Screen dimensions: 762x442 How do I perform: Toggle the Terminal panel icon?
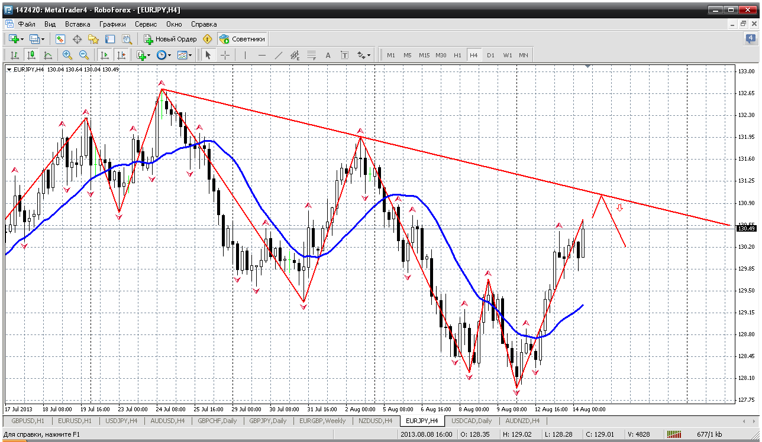pos(110,39)
